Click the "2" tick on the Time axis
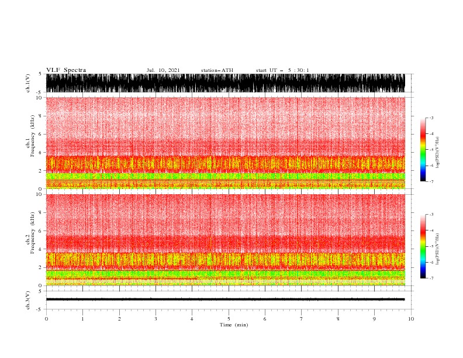Viewport: 463px width, 358px height. [x=119, y=319]
